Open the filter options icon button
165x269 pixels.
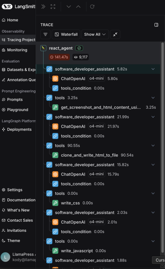pos(45,34)
